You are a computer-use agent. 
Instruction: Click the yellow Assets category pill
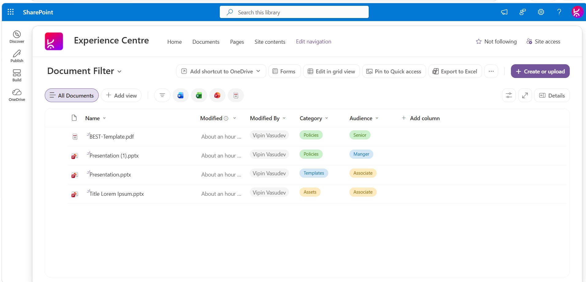(x=310, y=192)
